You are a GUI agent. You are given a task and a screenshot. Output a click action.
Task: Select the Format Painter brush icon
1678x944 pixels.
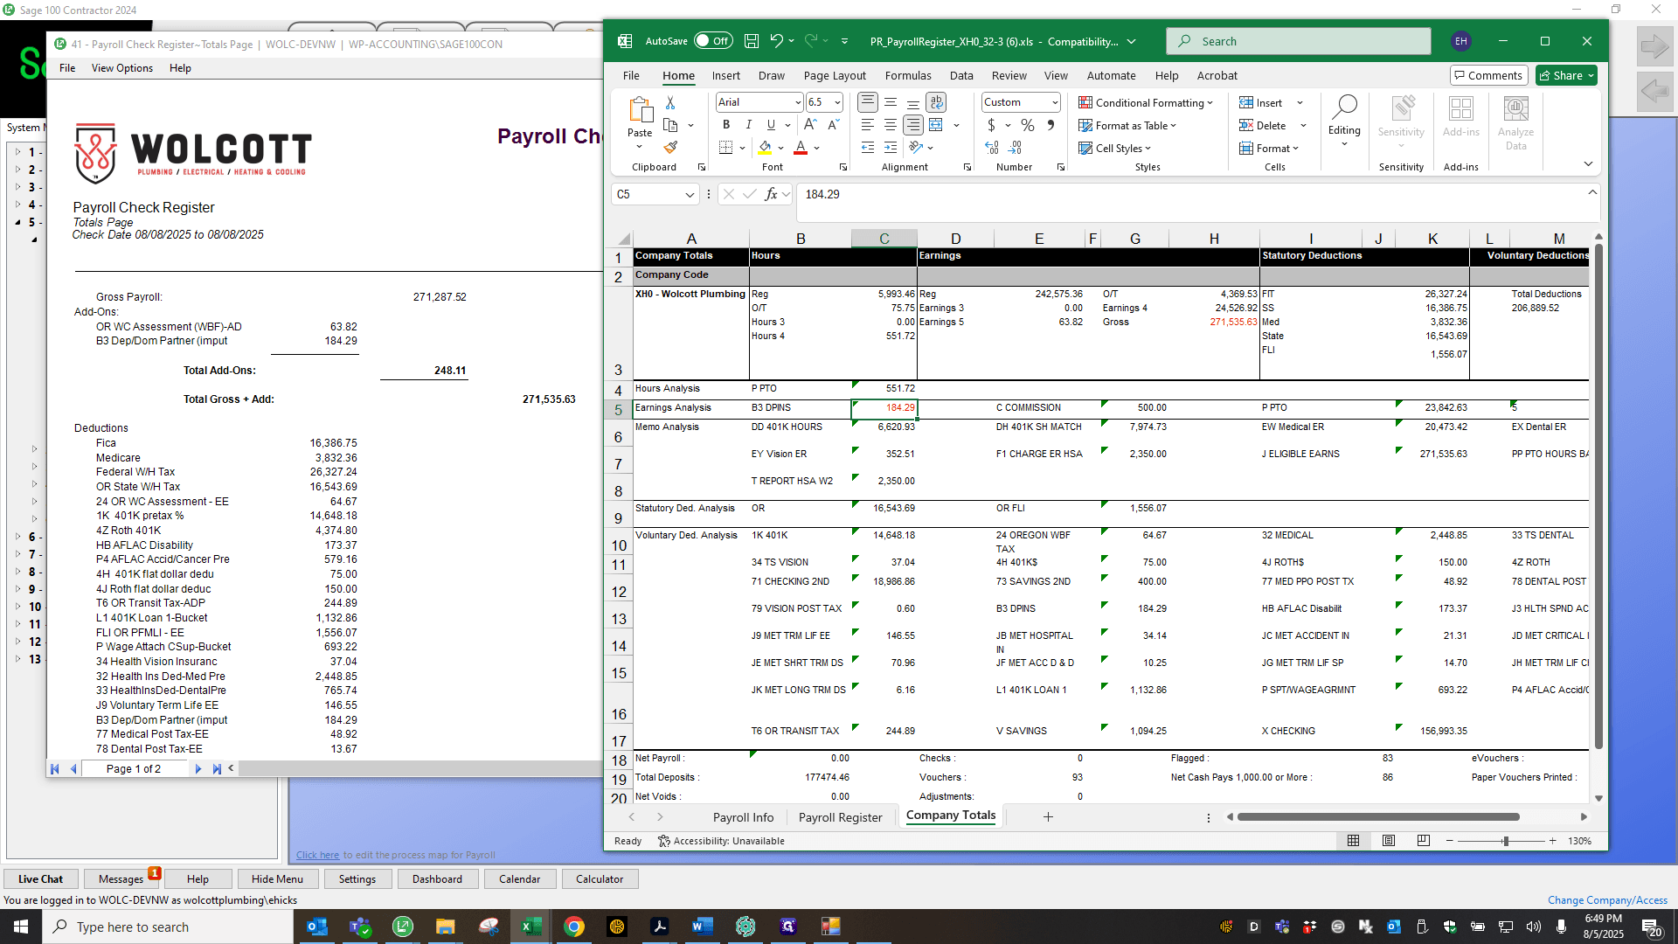point(670,148)
